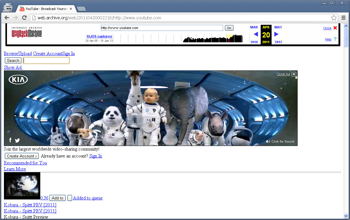Screen dimensions: 350x220
Task: Open the Learn More link
Action: pos(15,169)
